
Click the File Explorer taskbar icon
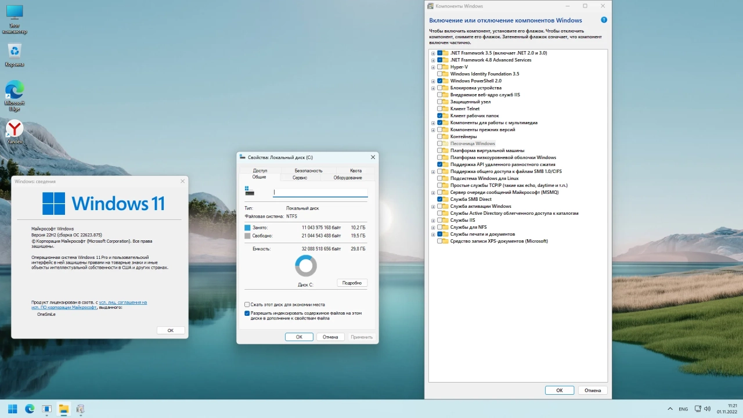(x=63, y=409)
